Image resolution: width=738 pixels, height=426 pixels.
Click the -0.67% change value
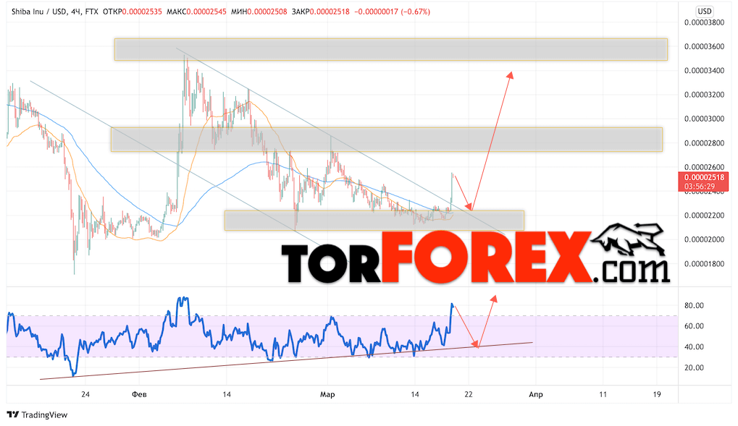tap(415, 12)
